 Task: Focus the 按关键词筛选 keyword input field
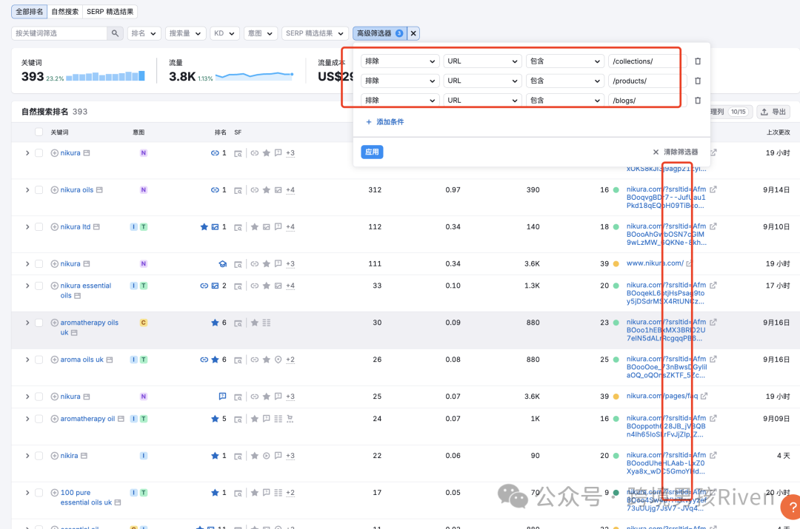(x=59, y=33)
